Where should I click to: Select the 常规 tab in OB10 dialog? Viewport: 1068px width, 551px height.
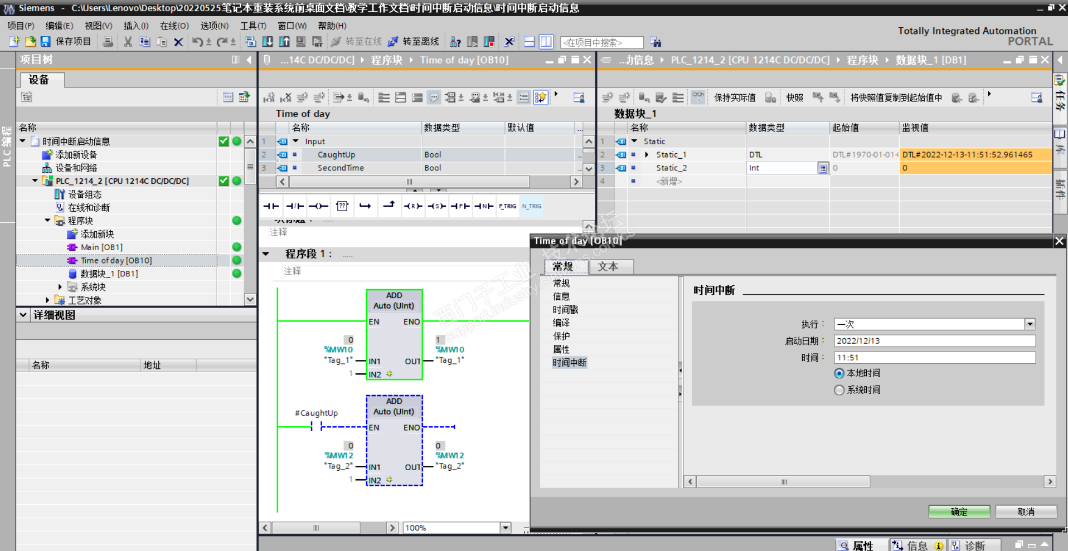[566, 267]
